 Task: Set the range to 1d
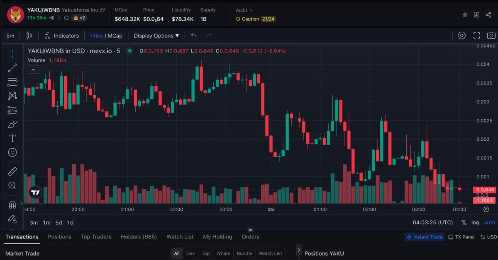[70, 222]
